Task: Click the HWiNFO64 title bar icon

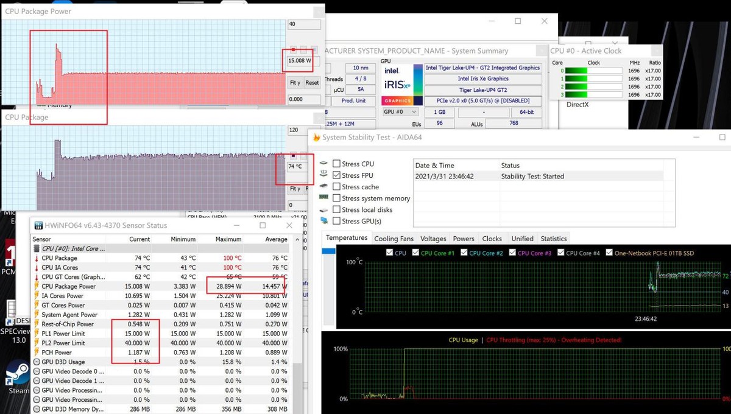Action: pyautogui.click(x=38, y=226)
